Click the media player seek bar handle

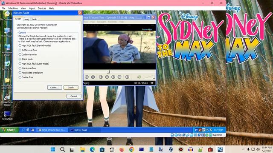tap(108, 72)
